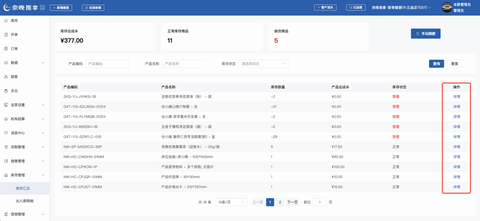Click the 消息中心 message icon
The image size is (480, 221).
pyautogui.click(x=6, y=133)
